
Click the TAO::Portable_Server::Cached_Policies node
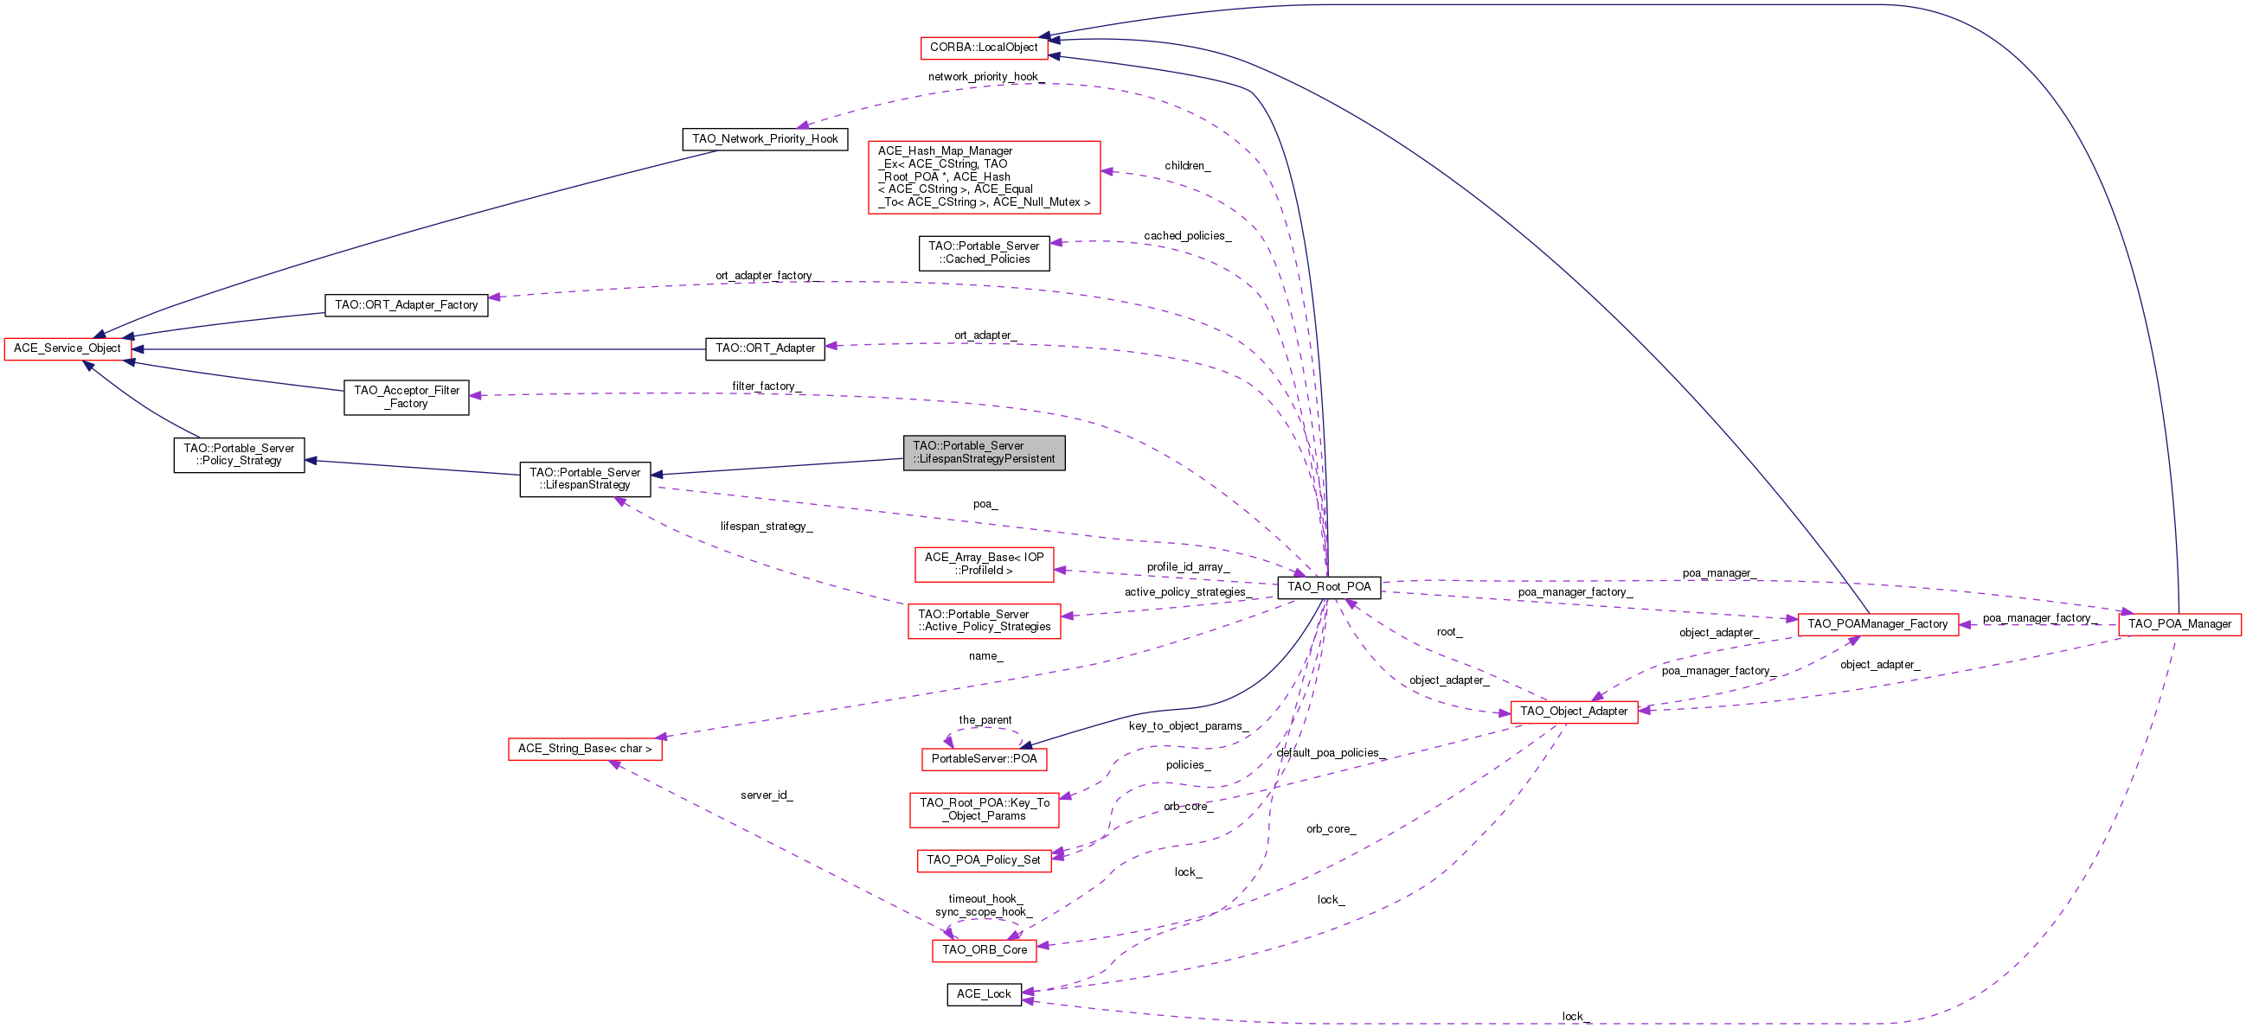tap(984, 252)
